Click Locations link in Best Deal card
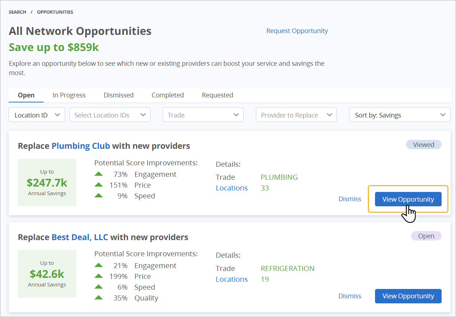Image resolution: width=456 pixels, height=317 pixels. click(232, 279)
